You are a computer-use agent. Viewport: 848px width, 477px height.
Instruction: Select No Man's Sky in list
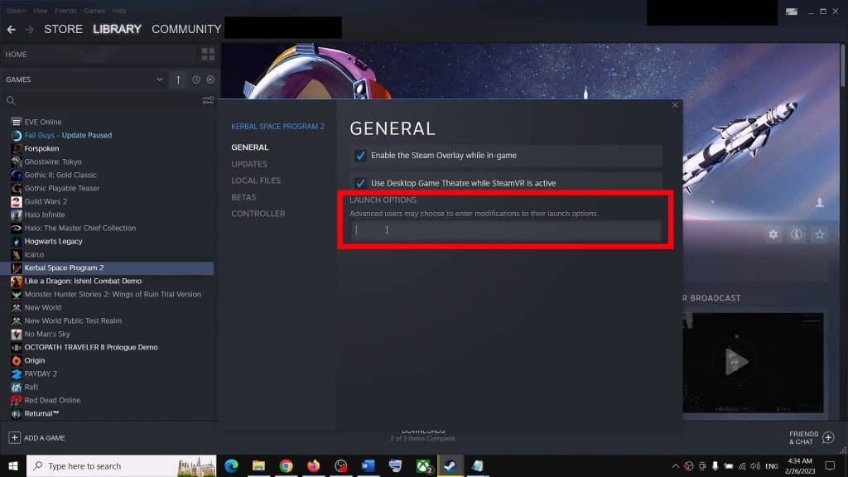tap(47, 335)
